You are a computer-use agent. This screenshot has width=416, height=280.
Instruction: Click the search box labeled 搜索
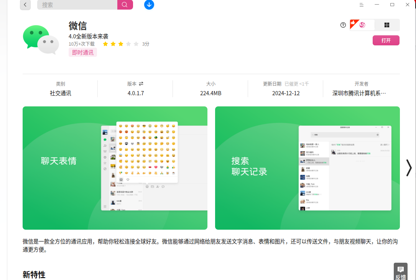77,5
